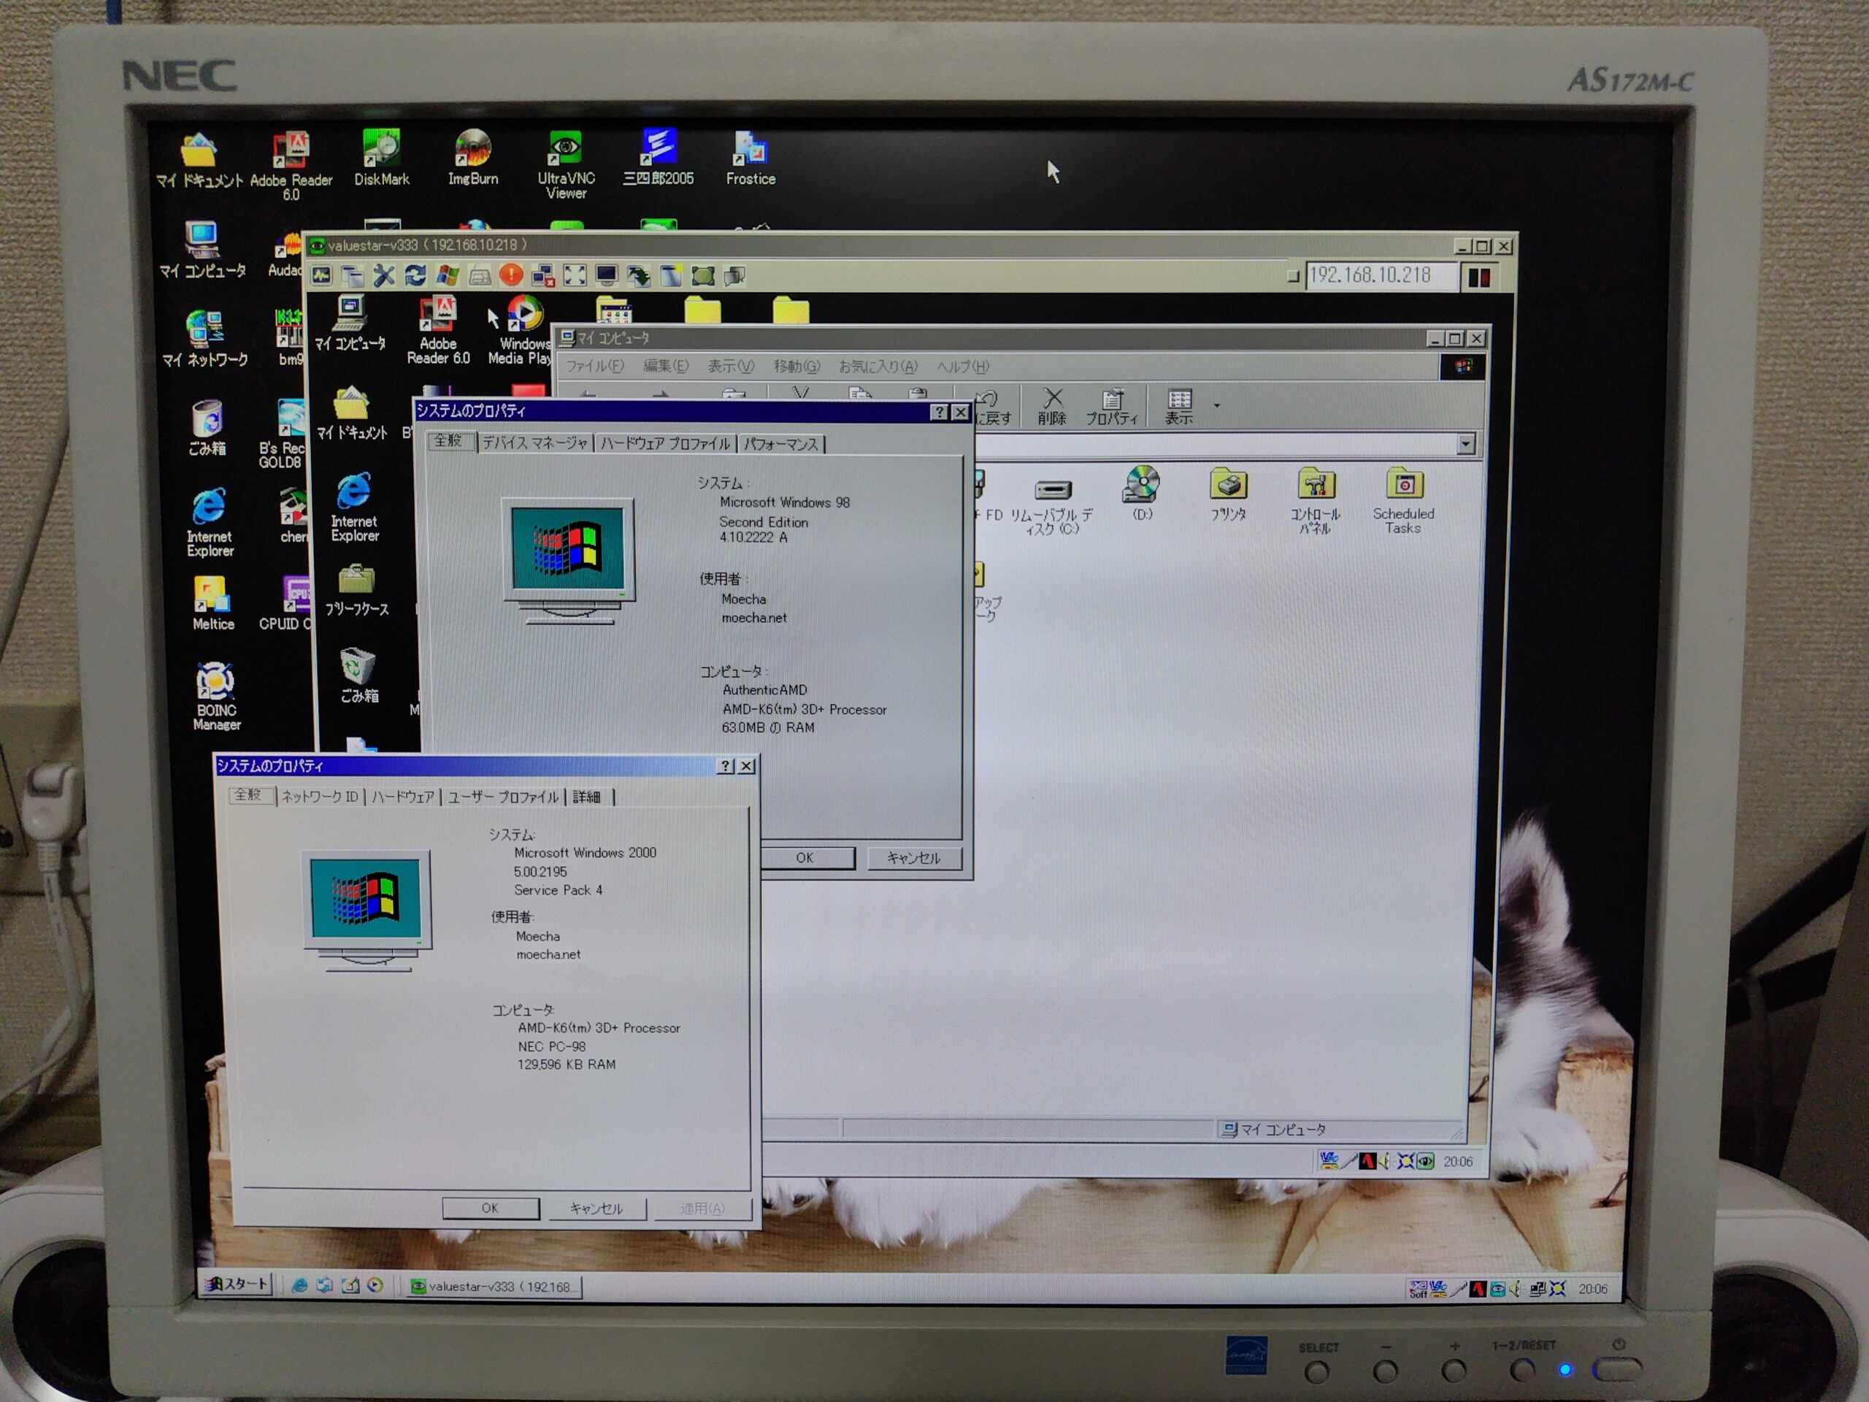The width and height of the screenshot is (1869, 1402).
Task: Switch to パフォーマンス tab
Action: tap(780, 444)
